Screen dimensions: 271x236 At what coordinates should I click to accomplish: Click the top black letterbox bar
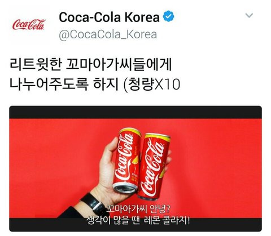point(135,112)
